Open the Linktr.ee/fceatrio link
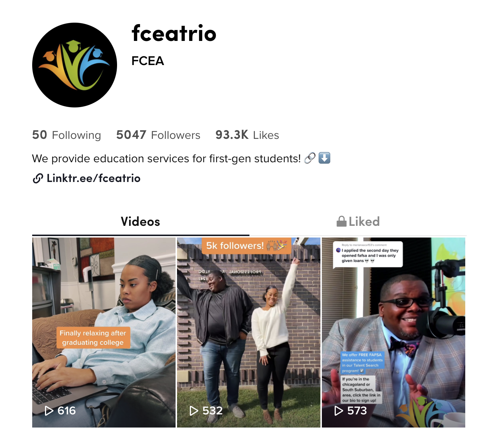 [94, 178]
